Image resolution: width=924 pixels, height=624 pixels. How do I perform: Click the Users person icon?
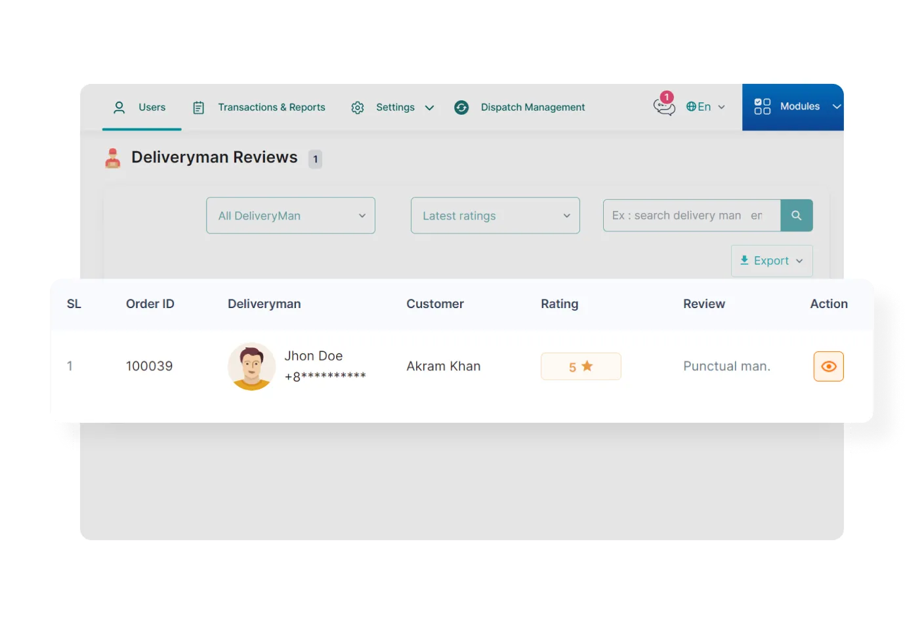point(119,107)
